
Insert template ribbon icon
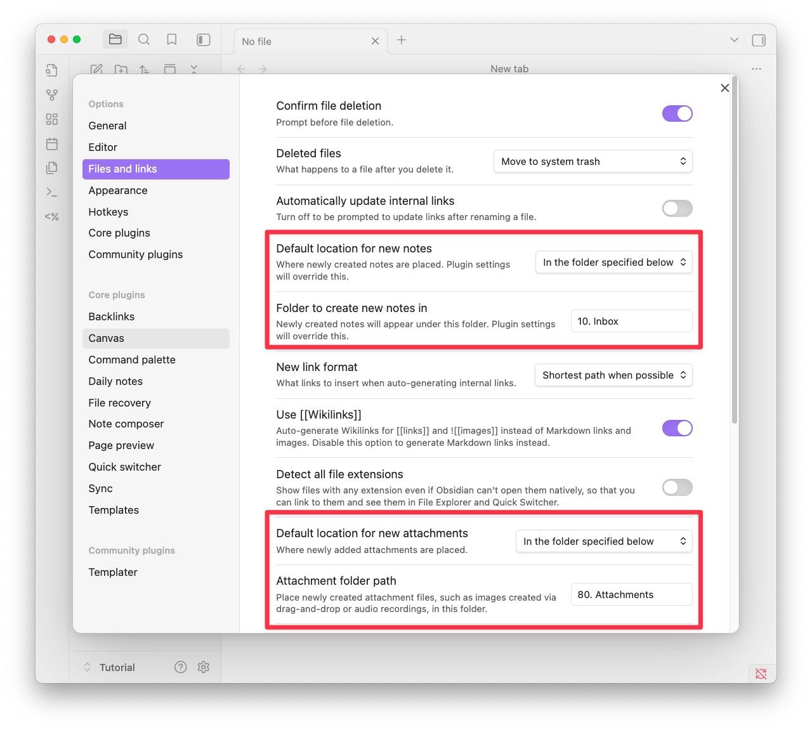(52, 168)
